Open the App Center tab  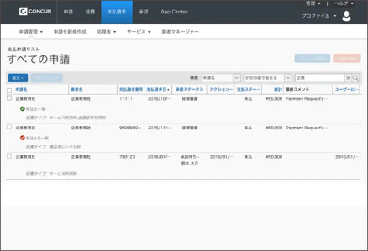point(174,12)
